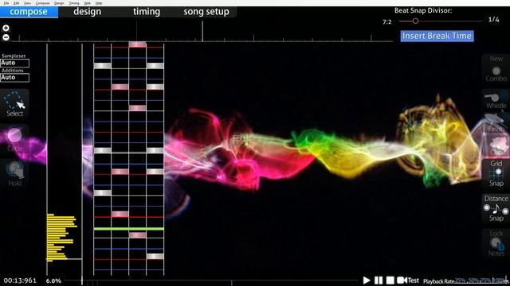Pick the Hold note tool
This screenshot has width=510, height=286.
coord(14,174)
